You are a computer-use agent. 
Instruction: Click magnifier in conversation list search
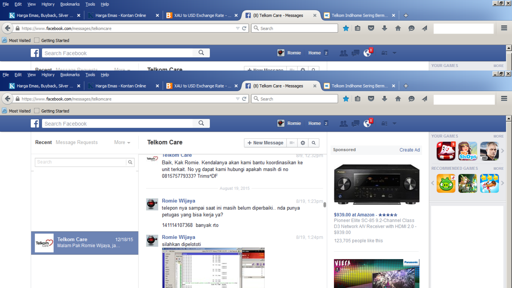pyautogui.click(x=130, y=162)
